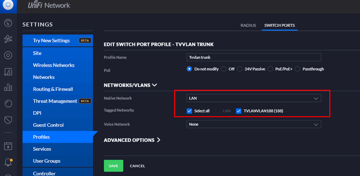Open User Groups settings
This screenshot has width=360, height=176.
58,161
